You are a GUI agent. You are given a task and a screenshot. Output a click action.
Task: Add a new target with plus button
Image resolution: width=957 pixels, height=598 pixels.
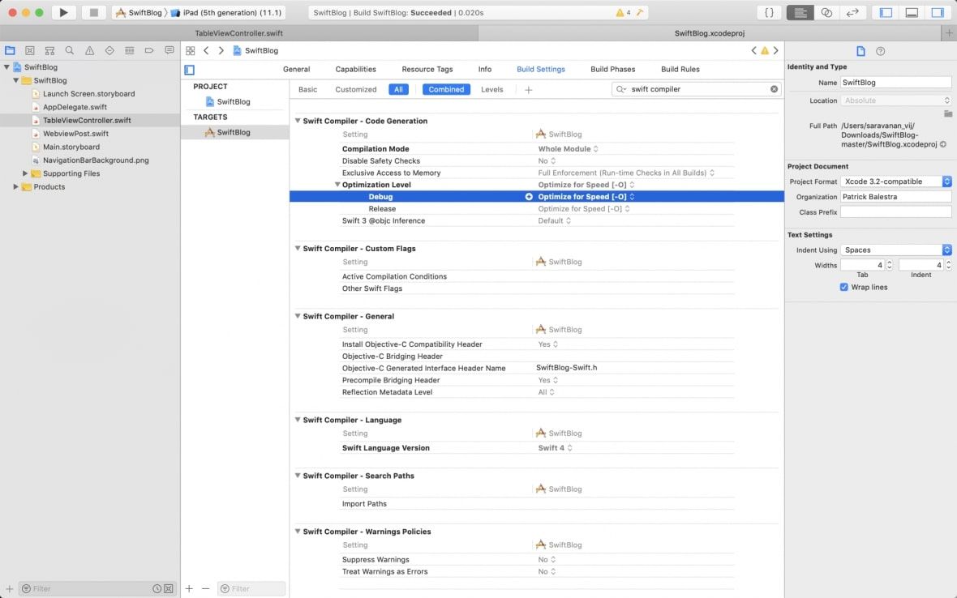[189, 589]
